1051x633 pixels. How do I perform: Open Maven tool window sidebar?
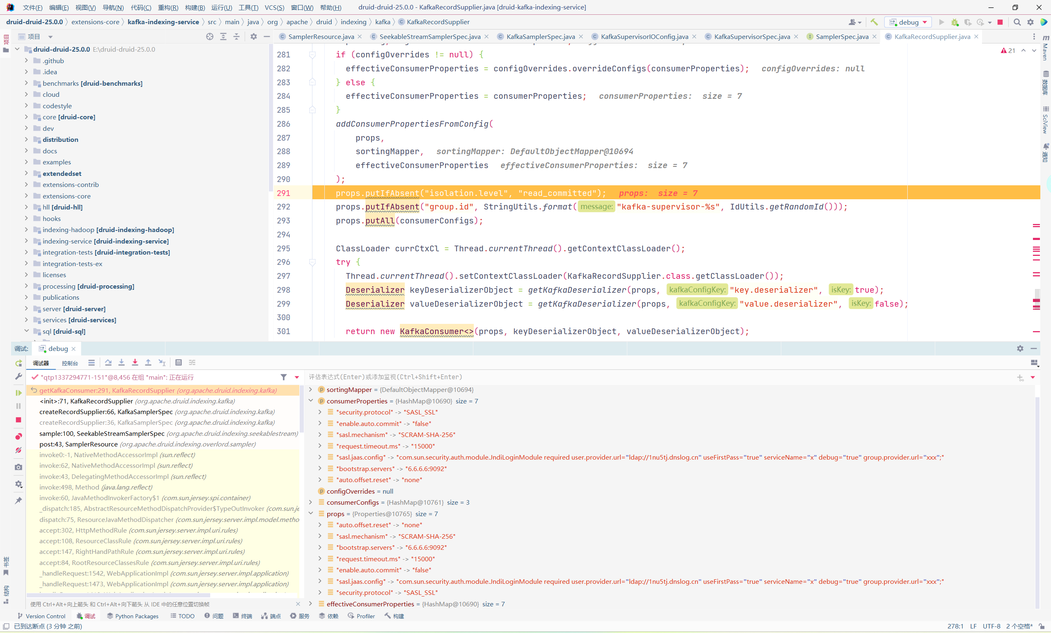click(1045, 48)
